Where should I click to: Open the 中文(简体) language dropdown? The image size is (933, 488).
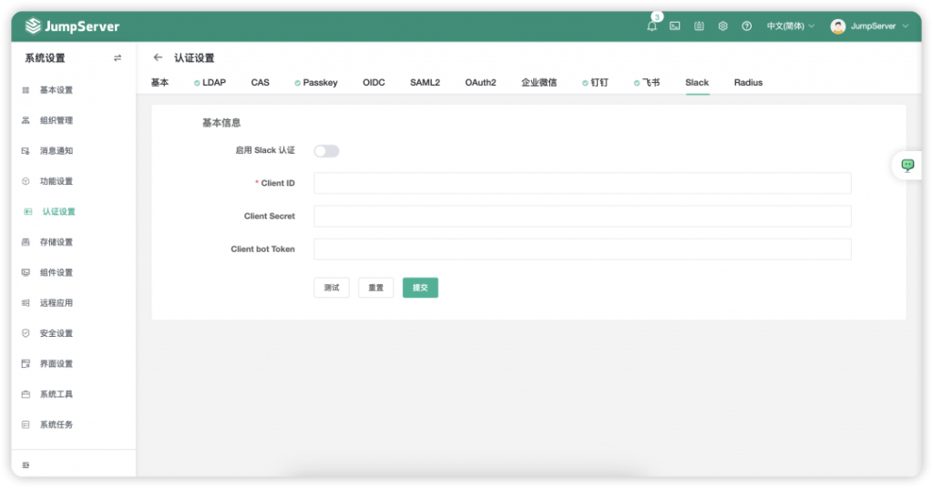(x=790, y=26)
